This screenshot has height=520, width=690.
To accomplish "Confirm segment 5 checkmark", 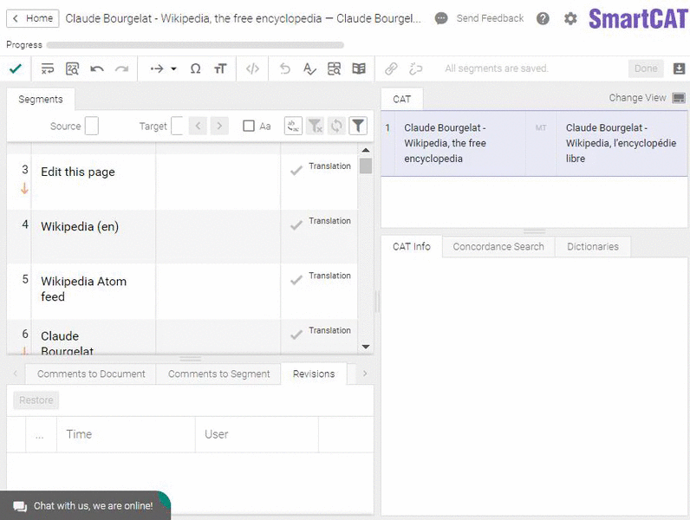I will coord(296,280).
